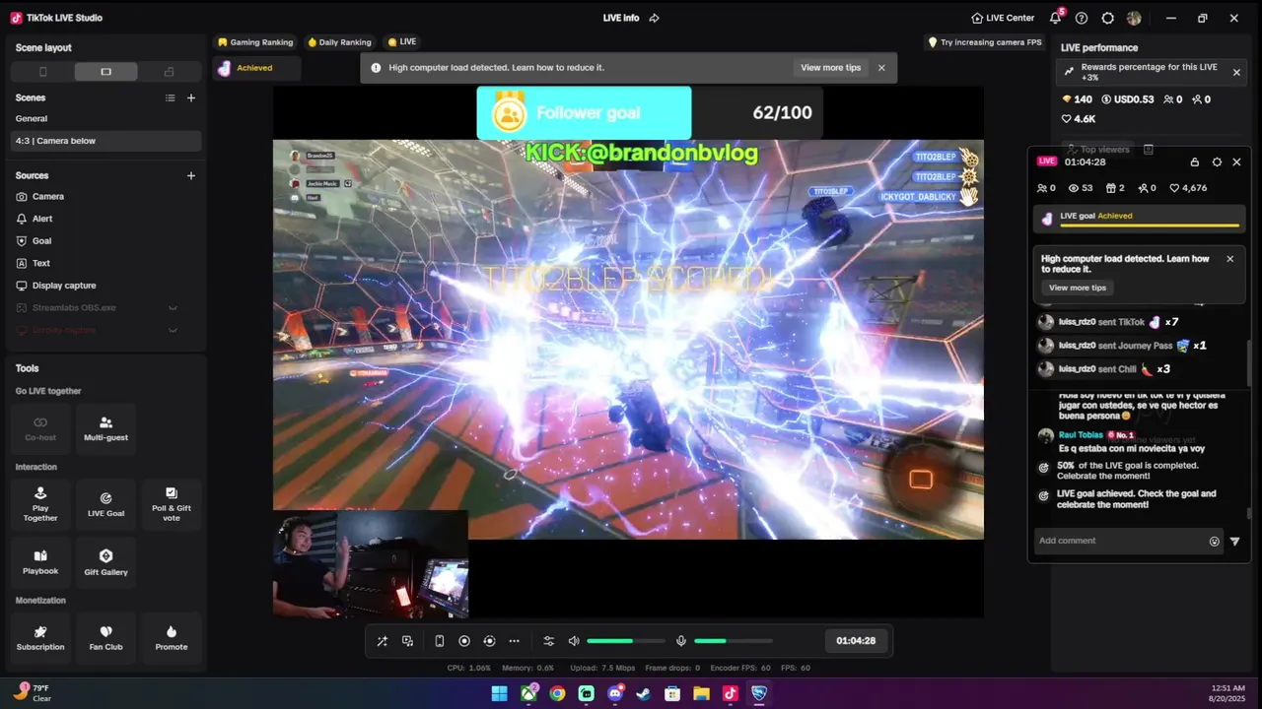Select the Text source
This screenshot has height=709, width=1262.
pos(105,263)
